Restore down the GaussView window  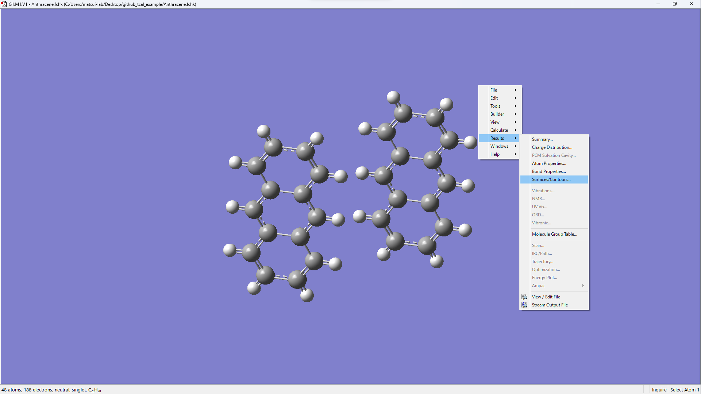[674, 4]
